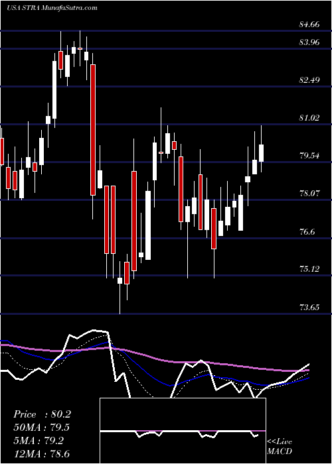
Task: Click the '50MA : 79.5' readout
Action: click(x=42, y=428)
